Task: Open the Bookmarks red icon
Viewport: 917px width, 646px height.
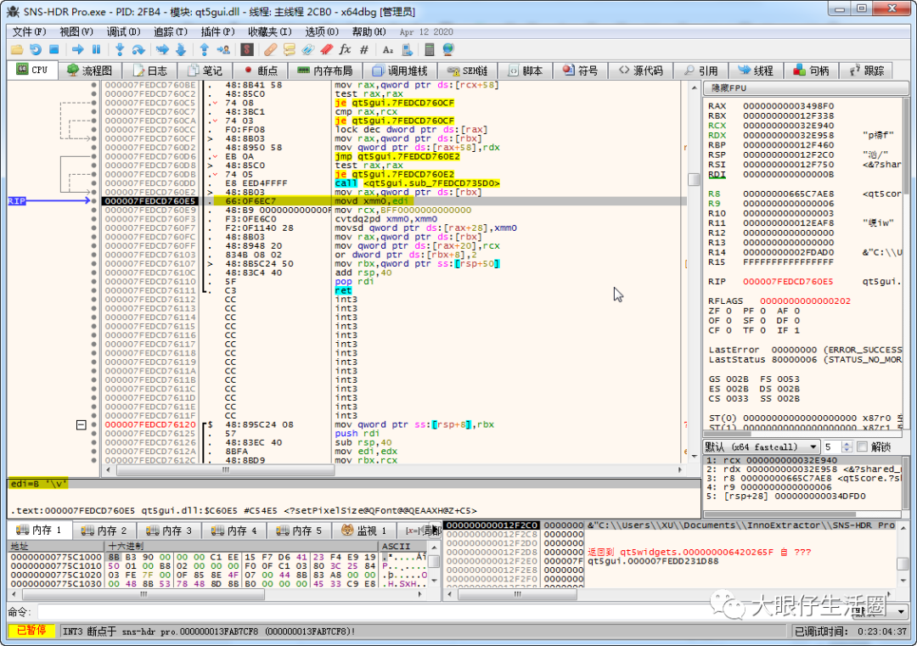Action: pyautogui.click(x=326, y=50)
